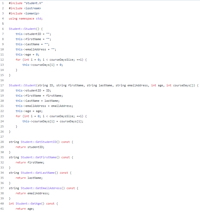Click the closing brace on line 25
The width and height of the screenshot is (200, 212).
click(x=16, y=126)
